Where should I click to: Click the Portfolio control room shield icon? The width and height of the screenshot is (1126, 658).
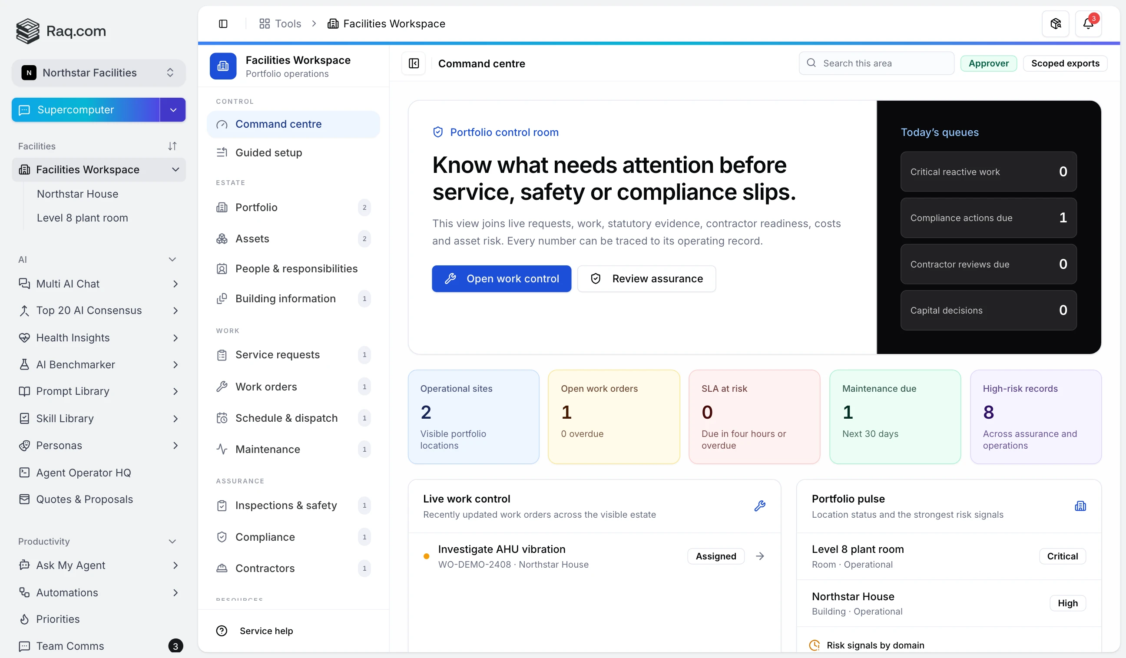click(438, 132)
